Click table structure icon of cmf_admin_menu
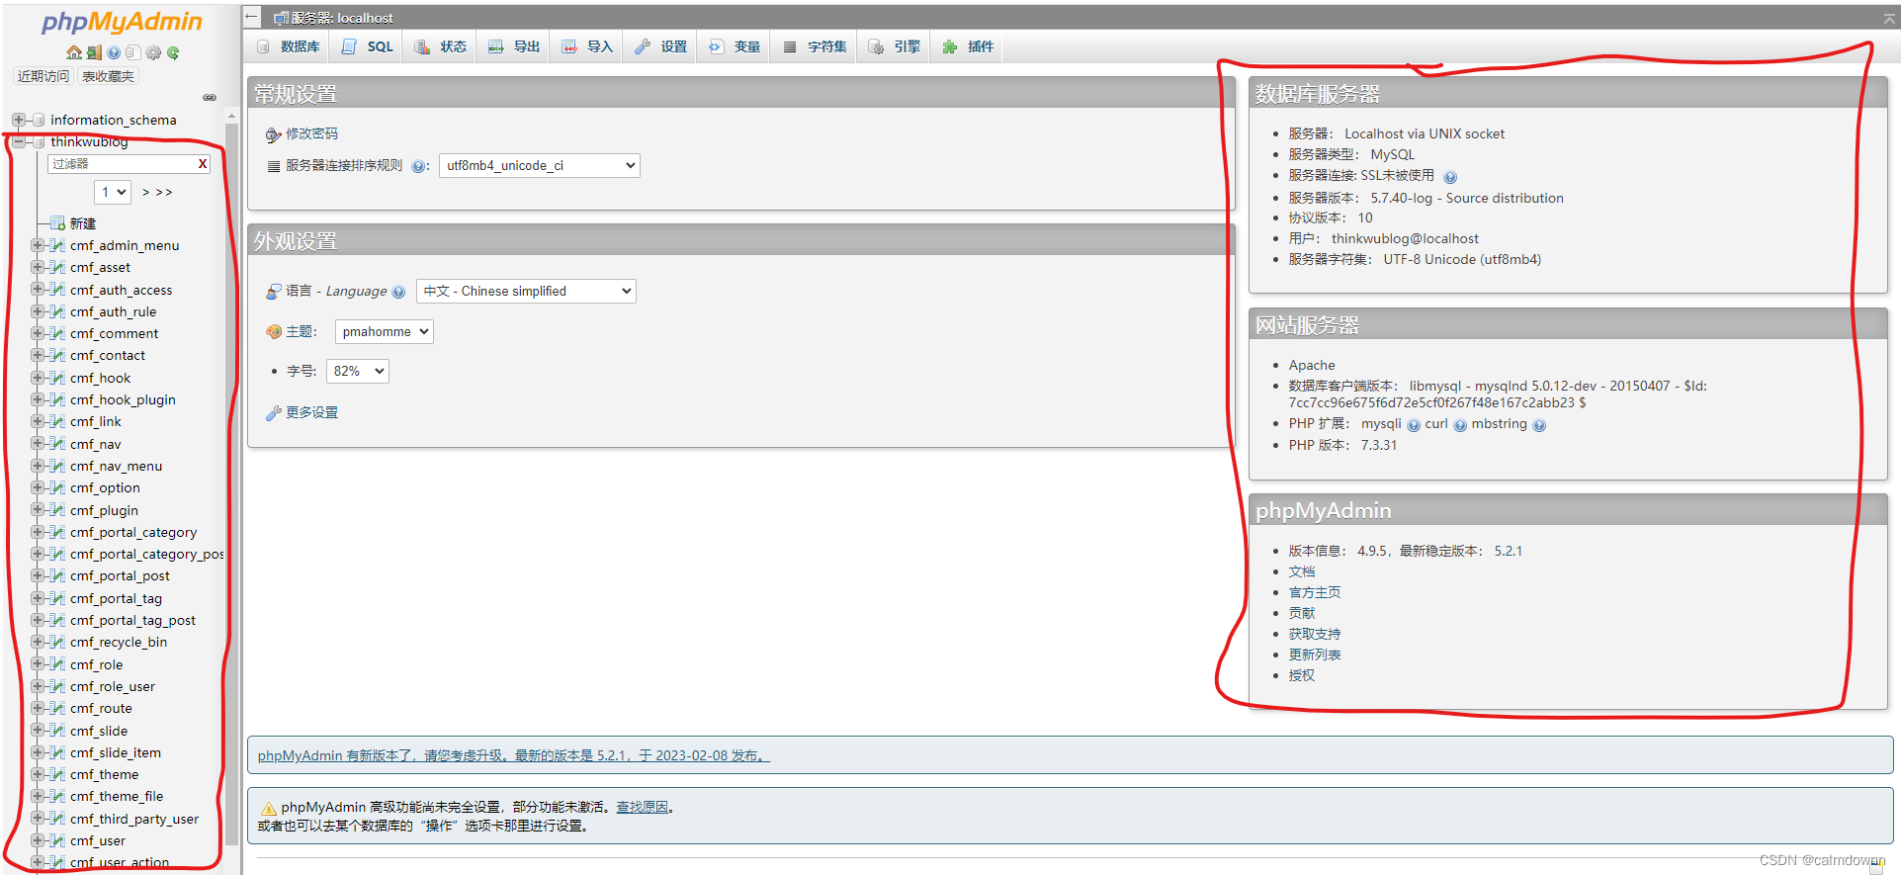The width and height of the screenshot is (1901, 875). point(57,245)
